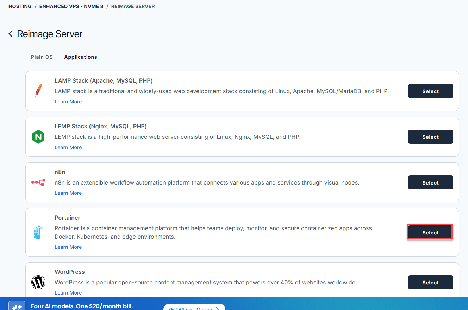Click the LAMP stack description text
This screenshot has width=468, height=310.
coord(222,91)
